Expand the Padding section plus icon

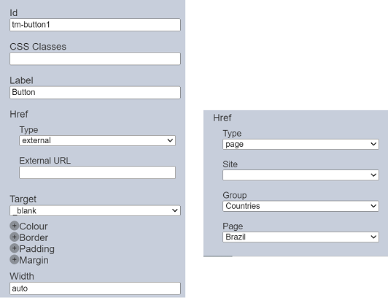15,248
